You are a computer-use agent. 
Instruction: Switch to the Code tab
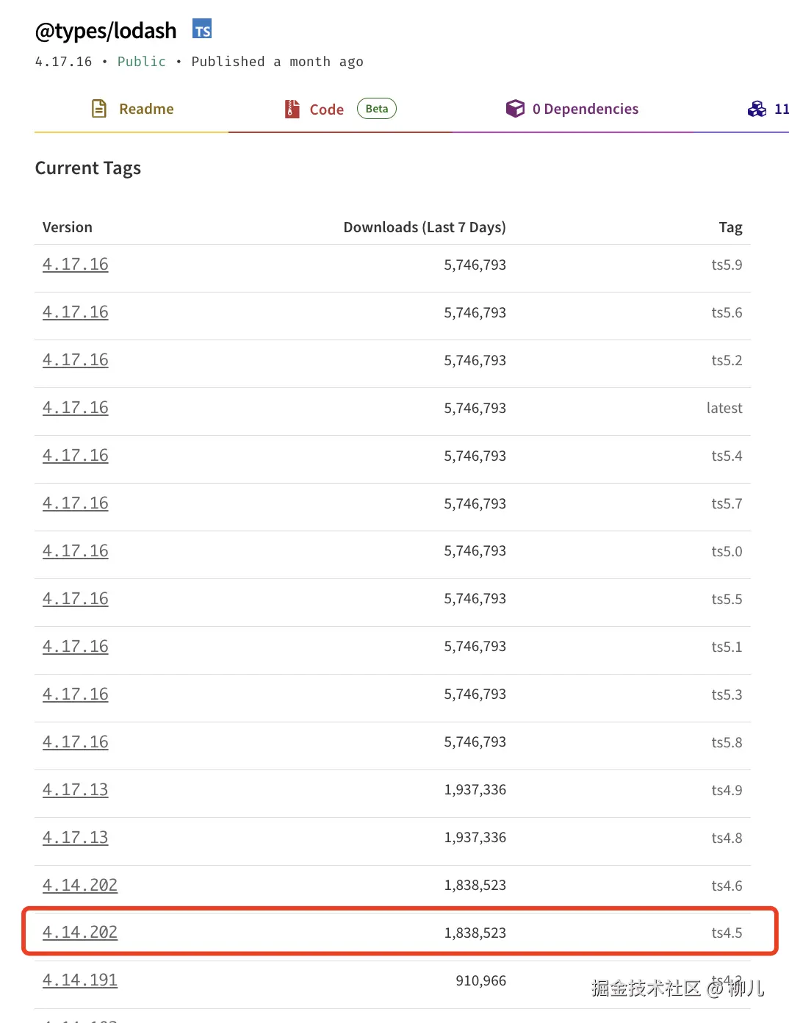click(x=326, y=110)
